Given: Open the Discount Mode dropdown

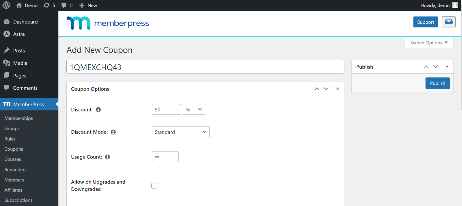Looking at the screenshot, I should coord(180,132).
